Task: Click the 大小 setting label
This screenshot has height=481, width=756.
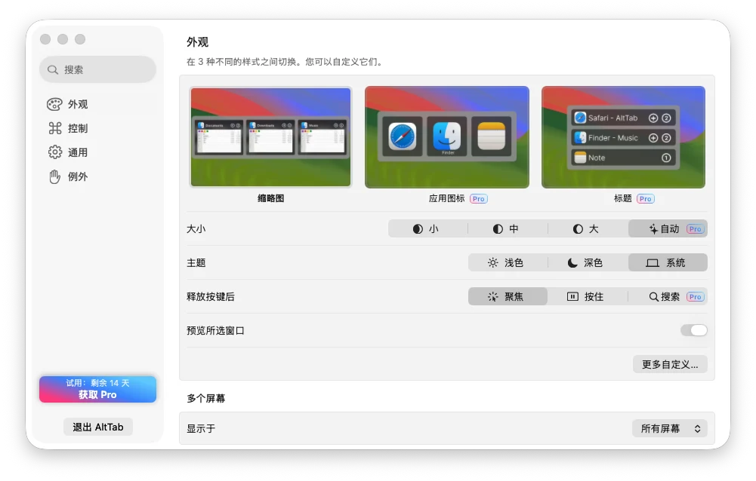Action: pos(196,228)
